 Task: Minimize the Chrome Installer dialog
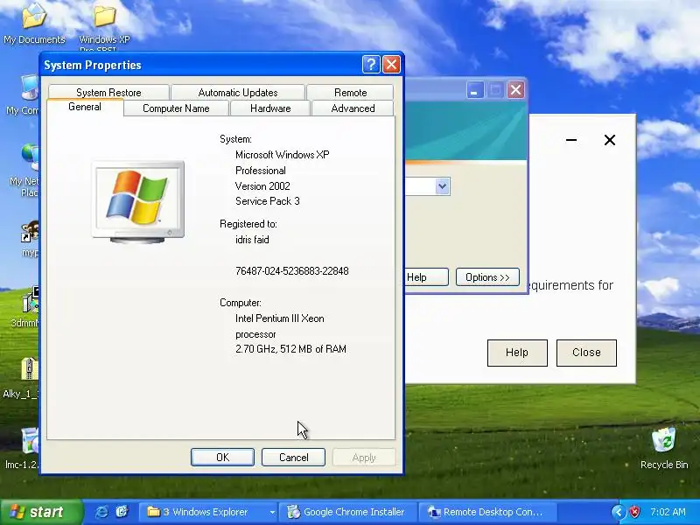click(571, 140)
